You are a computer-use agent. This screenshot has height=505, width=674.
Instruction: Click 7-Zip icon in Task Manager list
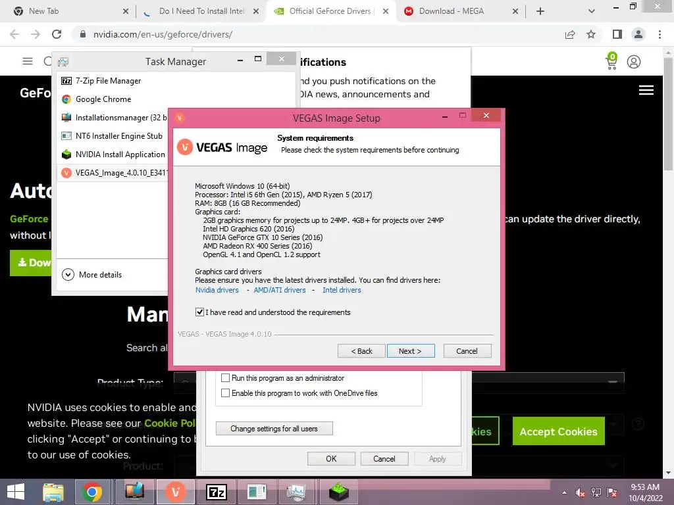pyautogui.click(x=66, y=81)
